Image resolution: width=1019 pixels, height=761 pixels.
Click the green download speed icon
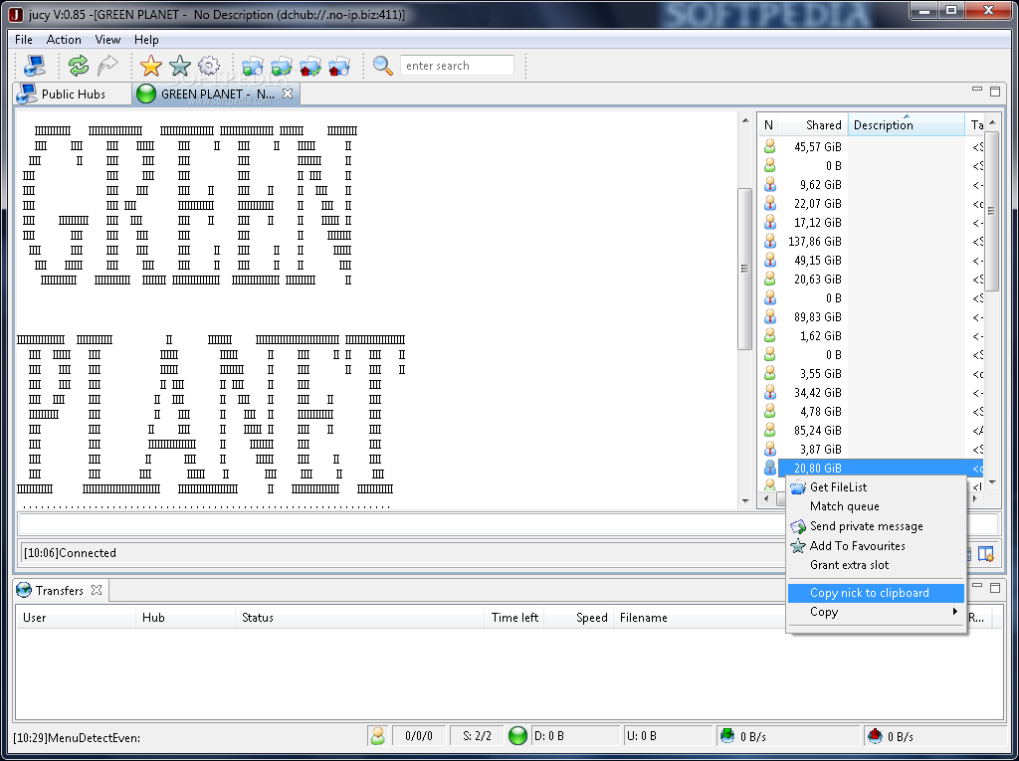[727, 736]
